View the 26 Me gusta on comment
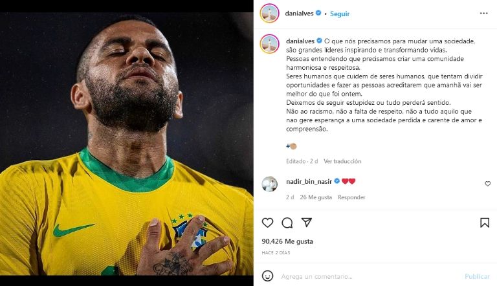The width and height of the screenshot is (497, 286). 315,197
